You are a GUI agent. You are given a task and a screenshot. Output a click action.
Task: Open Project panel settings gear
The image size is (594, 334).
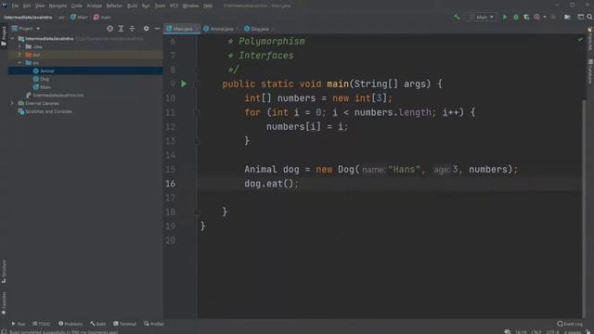(x=146, y=29)
